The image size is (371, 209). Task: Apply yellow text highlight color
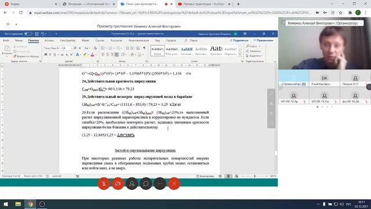85,55
